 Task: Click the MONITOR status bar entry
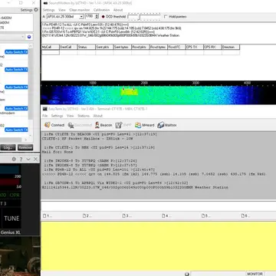(x=255, y=274)
